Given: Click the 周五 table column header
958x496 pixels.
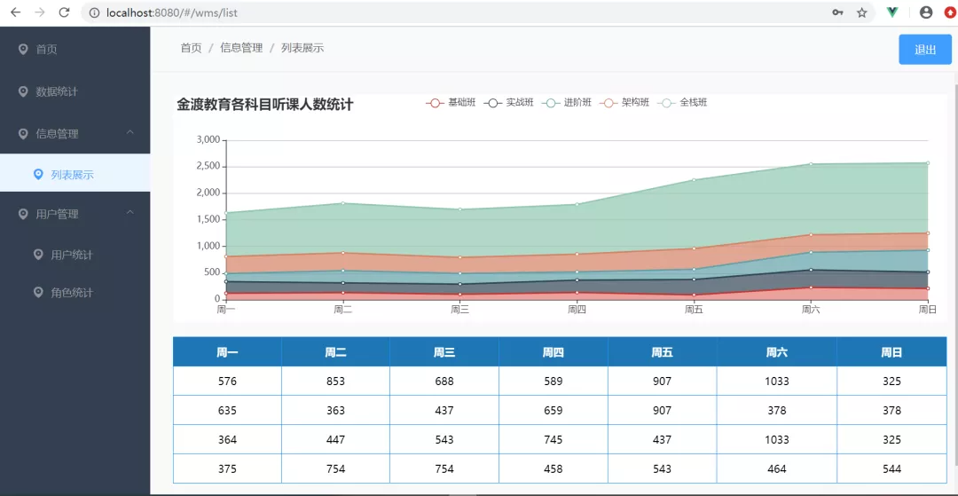Looking at the screenshot, I should tap(663, 352).
